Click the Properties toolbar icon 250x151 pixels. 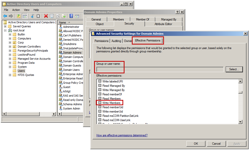click(52, 16)
